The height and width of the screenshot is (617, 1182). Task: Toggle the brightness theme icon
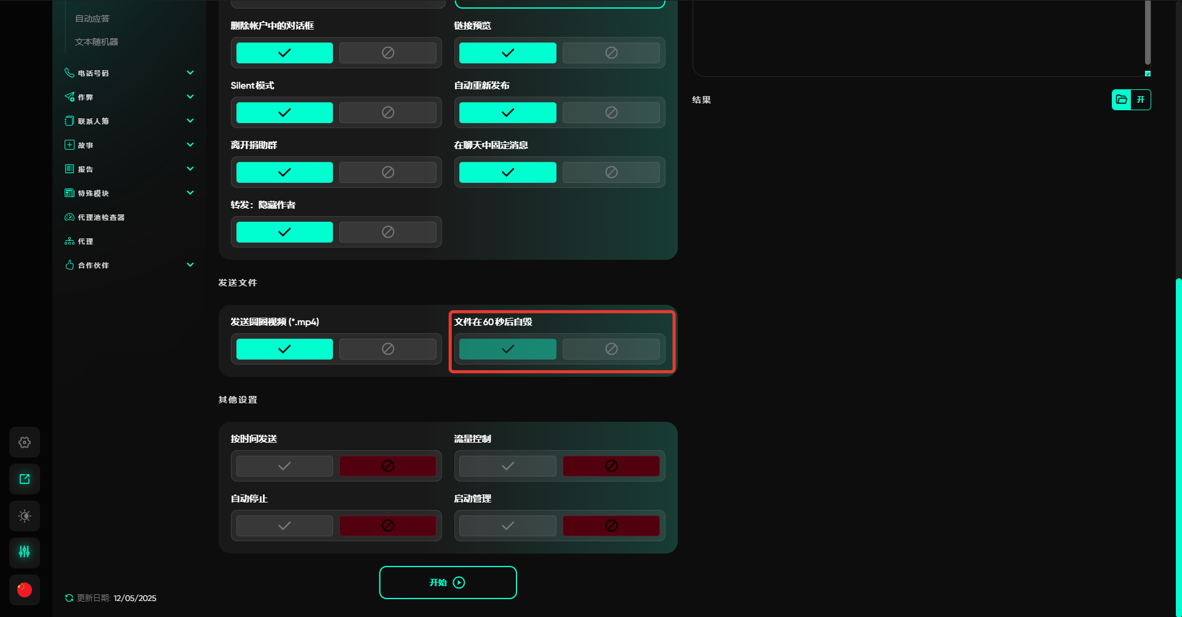(x=25, y=516)
